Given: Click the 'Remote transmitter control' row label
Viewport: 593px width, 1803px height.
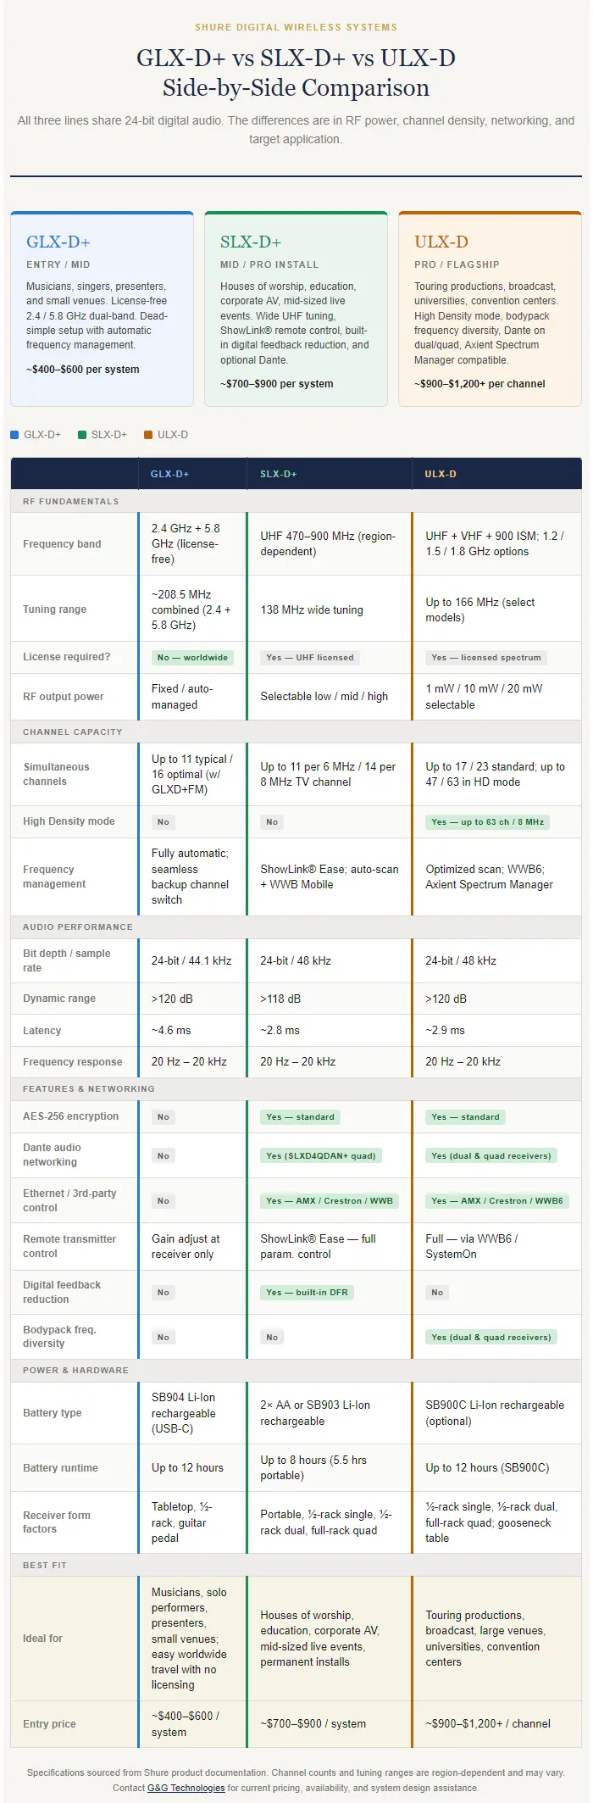Looking at the screenshot, I should pyautogui.click(x=69, y=1246).
